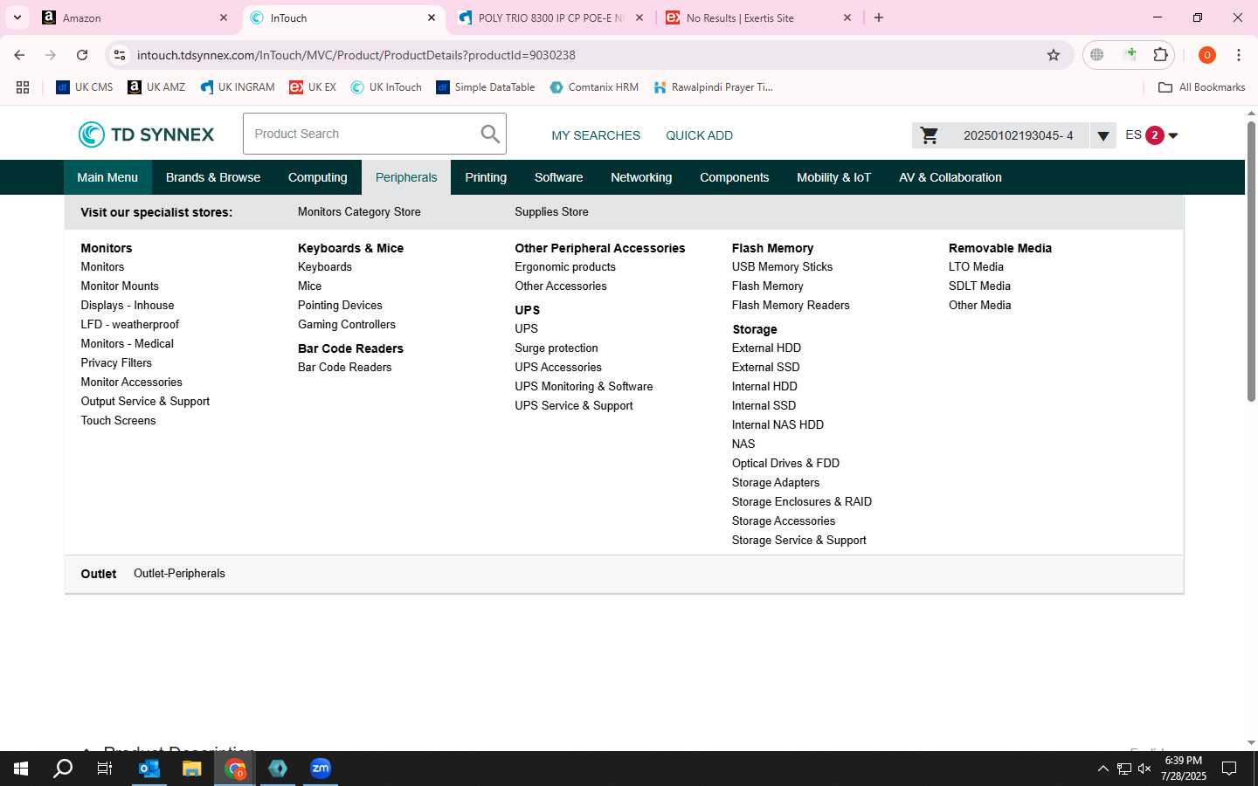The width and height of the screenshot is (1258, 786).
Task: Show hidden system tray icons
Action: pyautogui.click(x=1102, y=769)
